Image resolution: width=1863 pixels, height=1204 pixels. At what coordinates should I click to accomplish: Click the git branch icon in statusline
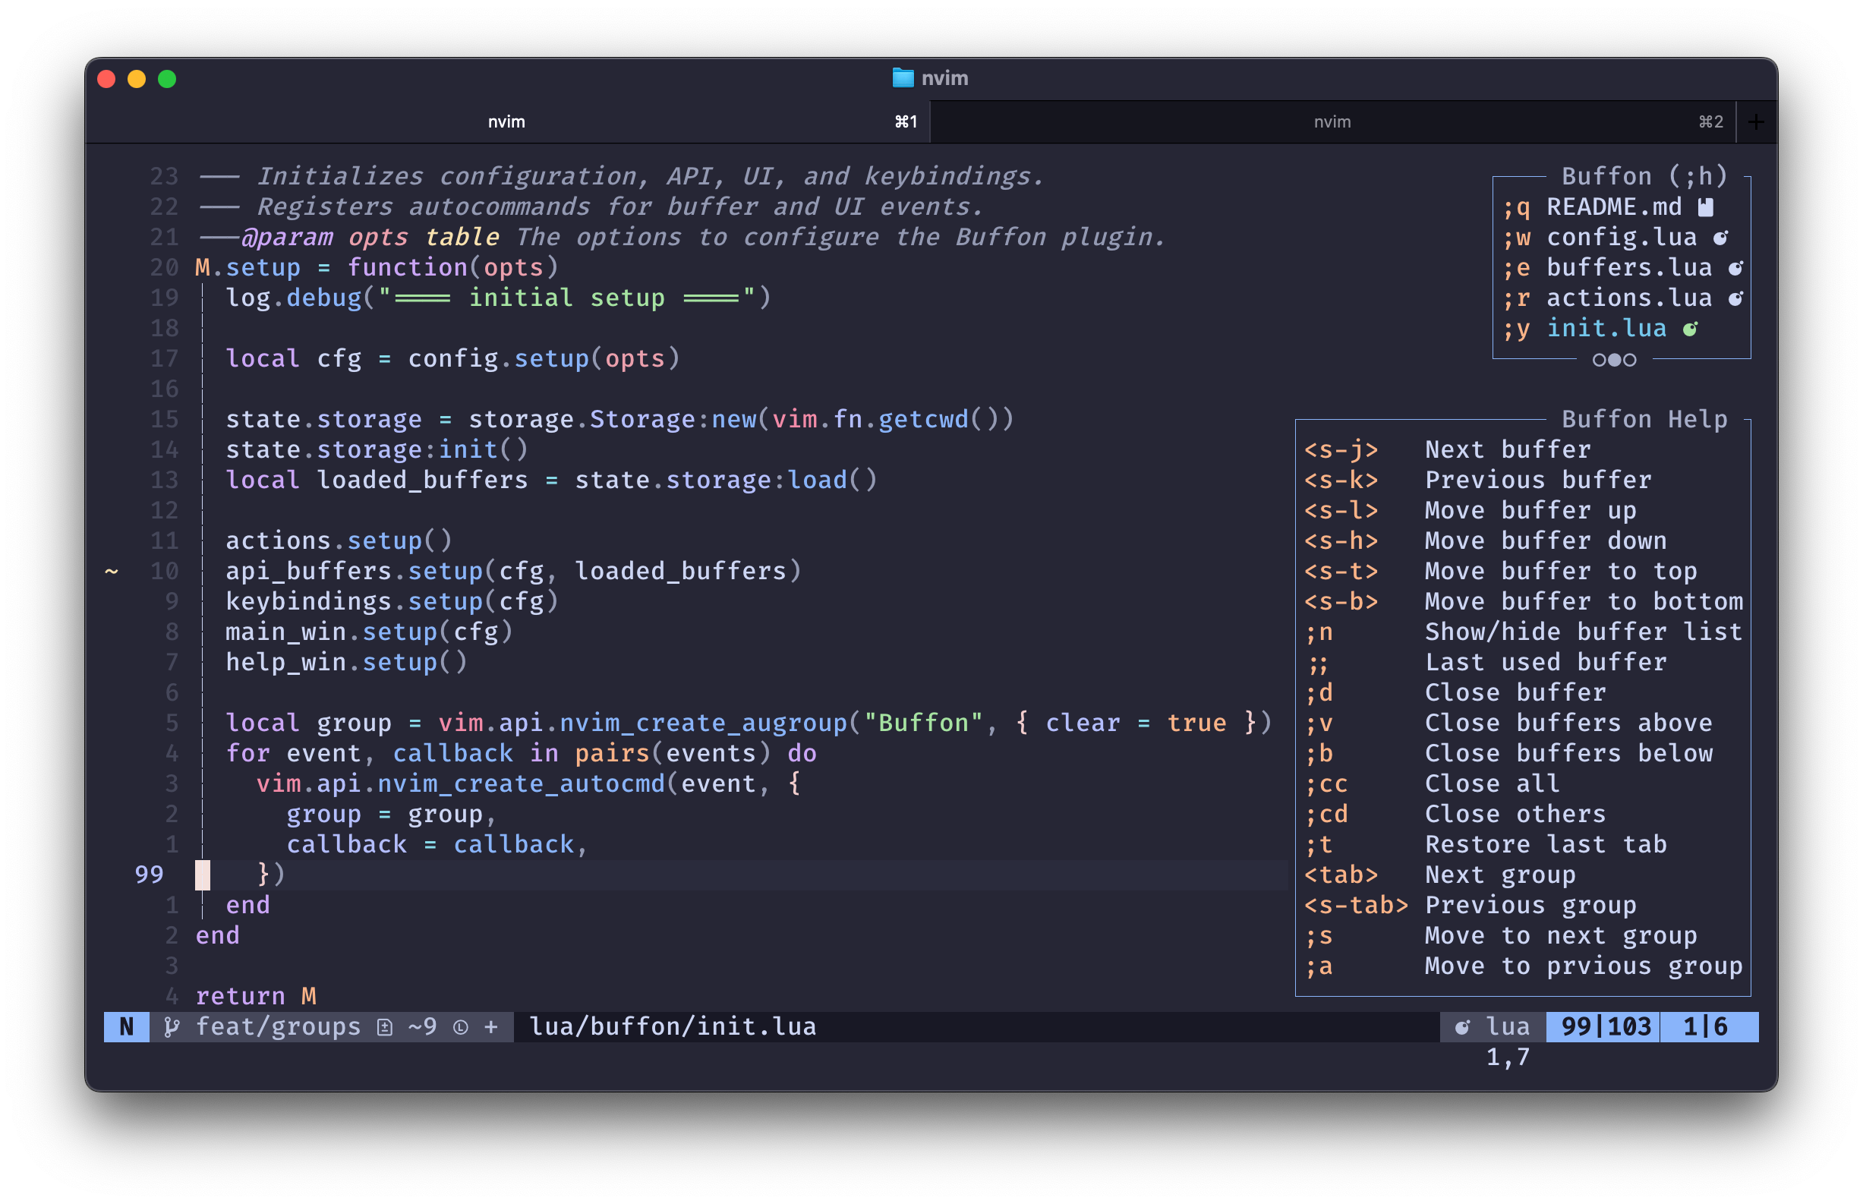point(172,1026)
